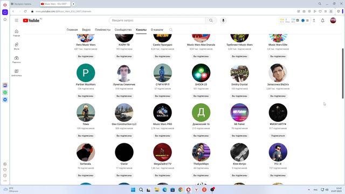Image resolution: width=345 pixels, height=194 pixels.
Task: Open the YouTube notifications bell
Action: point(322,20)
